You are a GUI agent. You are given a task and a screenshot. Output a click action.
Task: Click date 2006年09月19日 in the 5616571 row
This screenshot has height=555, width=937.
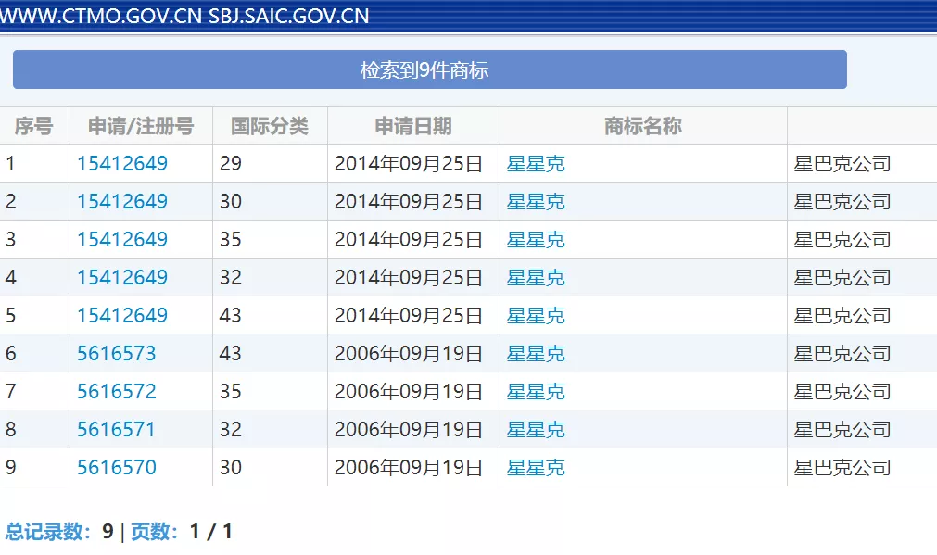(409, 430)
